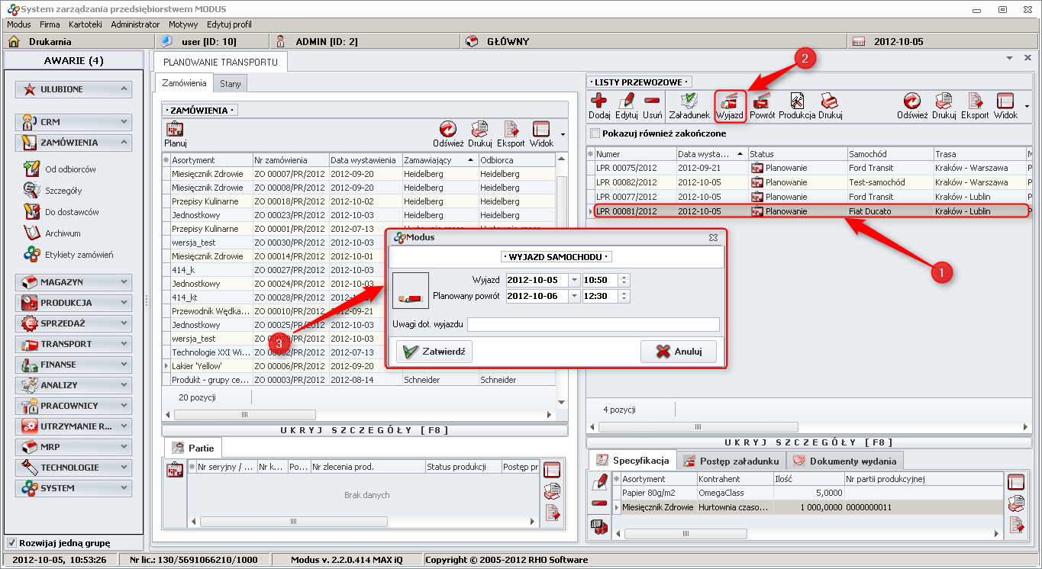
Task: Open the Planowany powrót date dropdown
Action: tap(574, 296)
